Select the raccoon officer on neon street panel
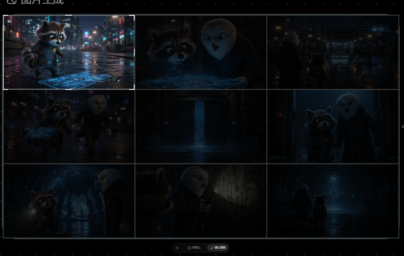The image size is (404, 256). click(x=69, y=52)
